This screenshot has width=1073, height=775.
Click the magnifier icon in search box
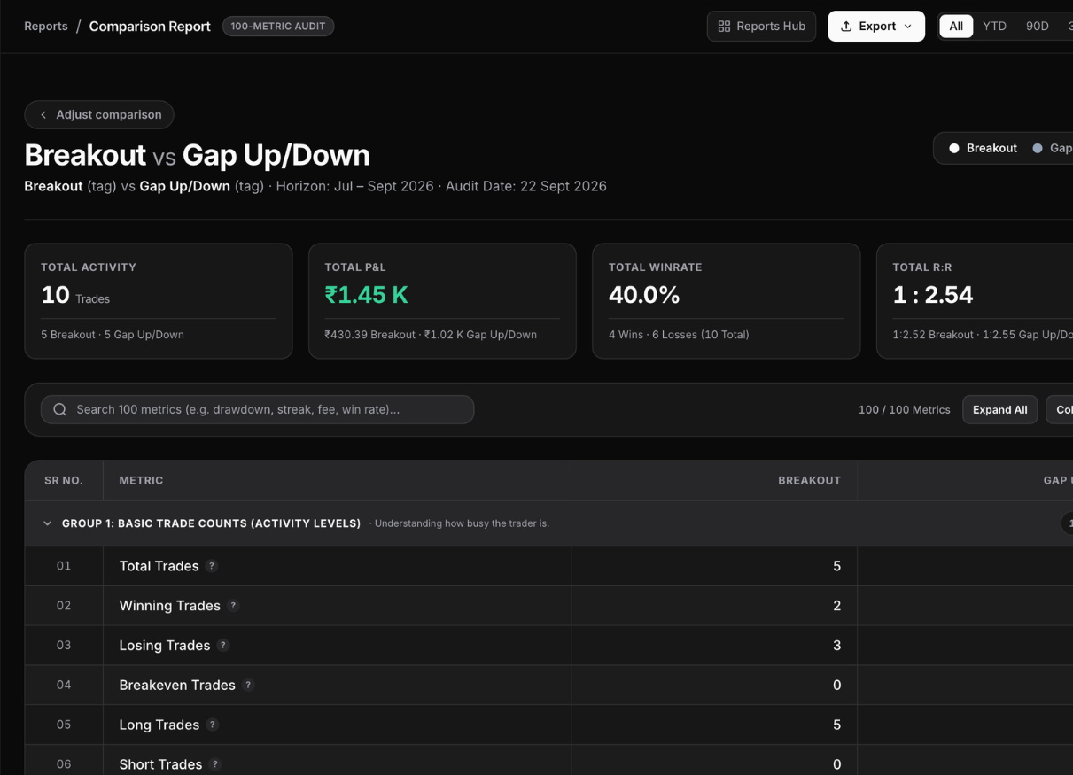(60, 409)
